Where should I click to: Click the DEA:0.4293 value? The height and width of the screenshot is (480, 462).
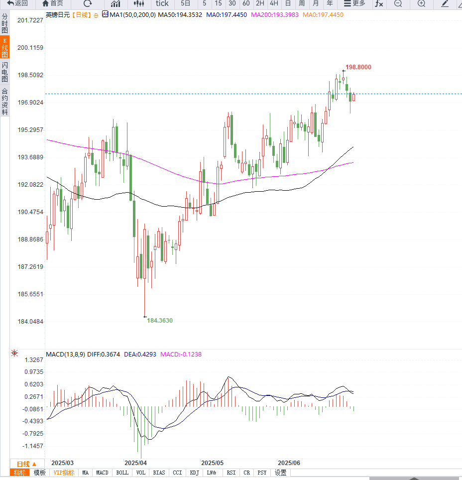(140, 354)
